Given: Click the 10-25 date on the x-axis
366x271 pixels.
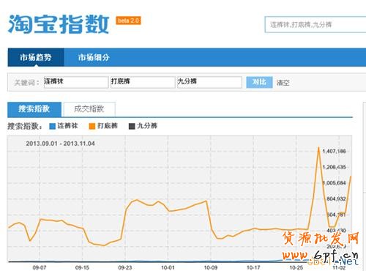Looking at the screenshot, I should pyautogui.click(x=296, y=267).
